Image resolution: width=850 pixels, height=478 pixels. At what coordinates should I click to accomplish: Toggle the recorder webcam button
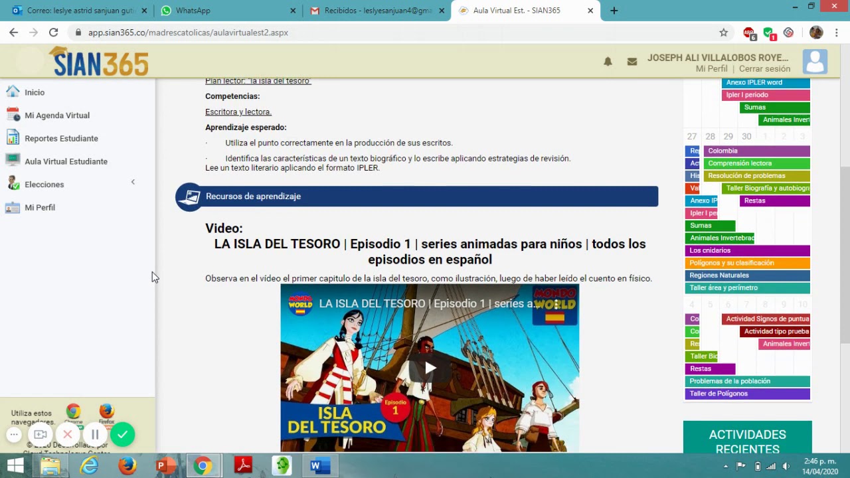click(41, 435)
